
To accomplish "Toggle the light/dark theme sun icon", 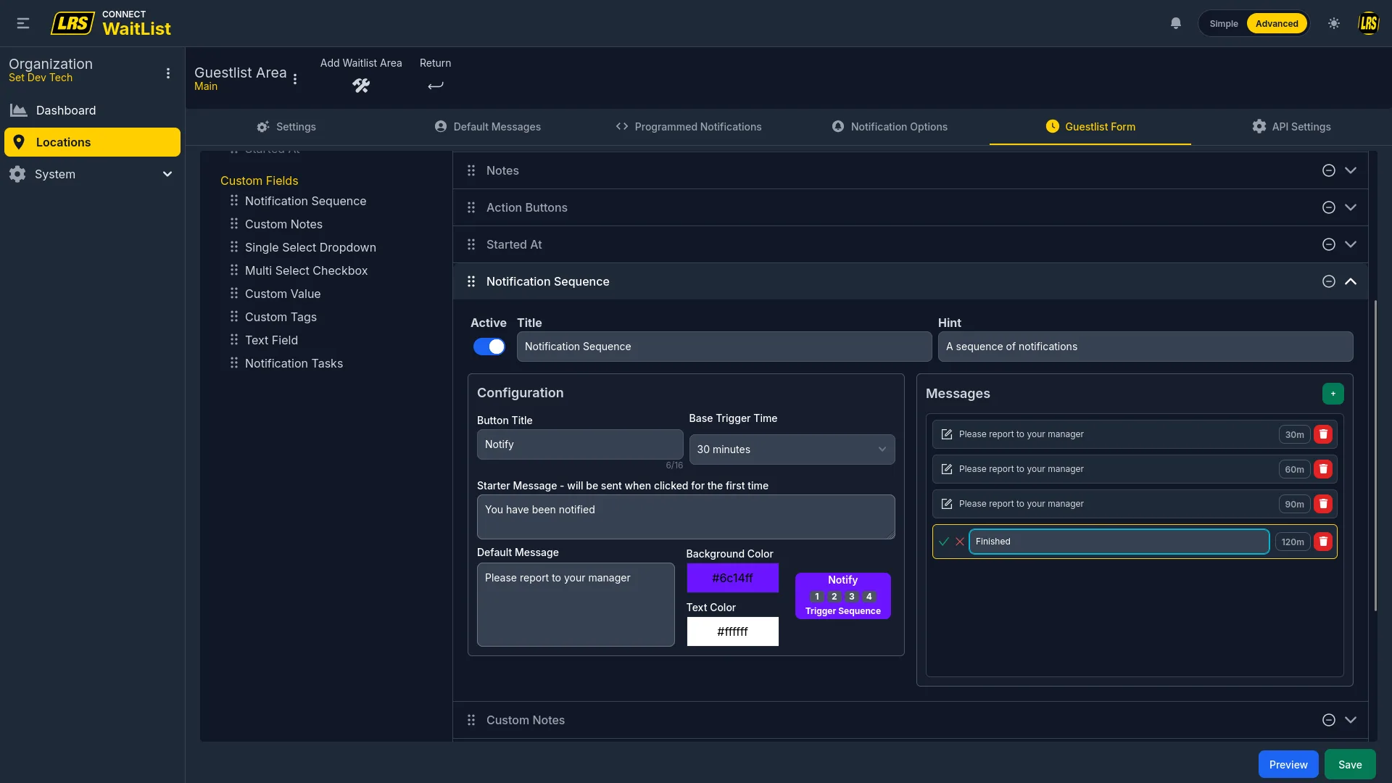I will pos(1334,23).
